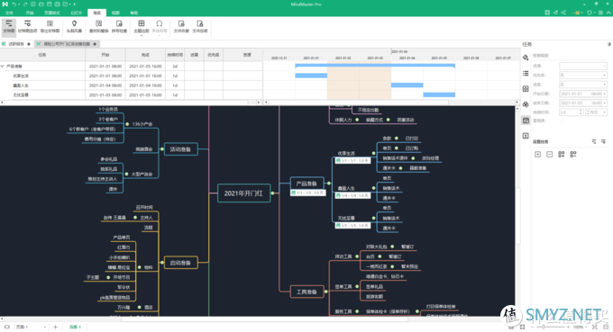Select the 2021年开门红 central topic

coord(243,193)
